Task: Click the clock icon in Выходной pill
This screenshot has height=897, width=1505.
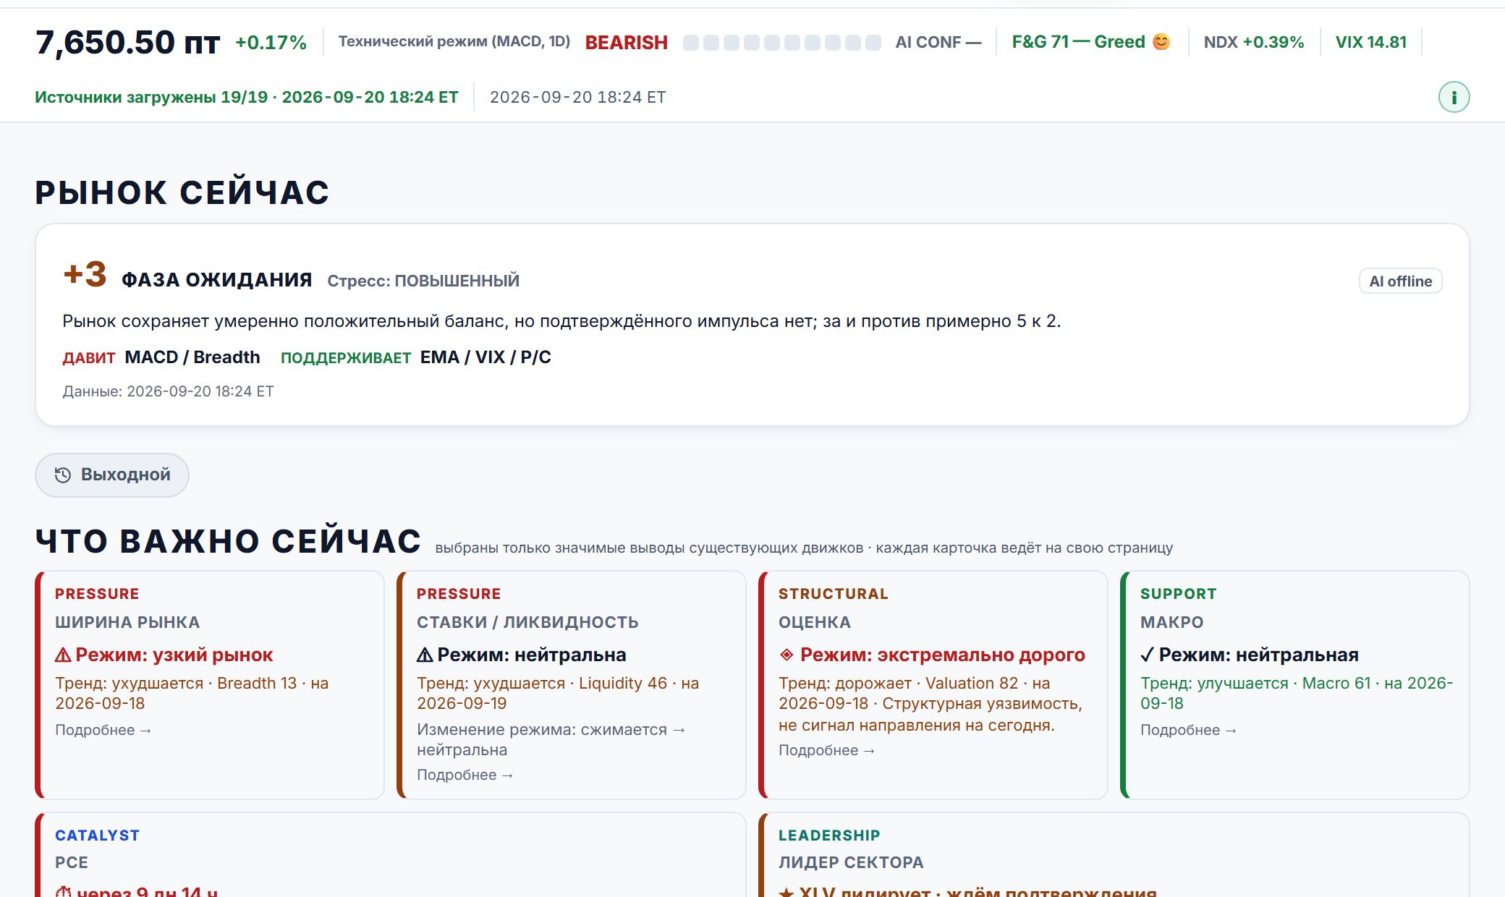Action: point(63,475)
